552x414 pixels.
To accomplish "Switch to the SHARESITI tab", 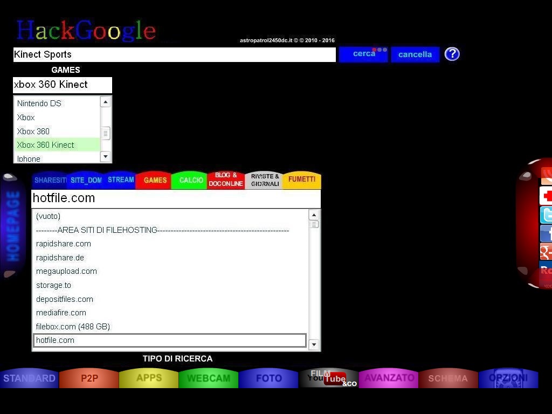I will pos(50,180).
